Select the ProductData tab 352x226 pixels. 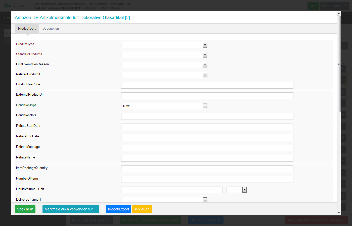[27, 29]
